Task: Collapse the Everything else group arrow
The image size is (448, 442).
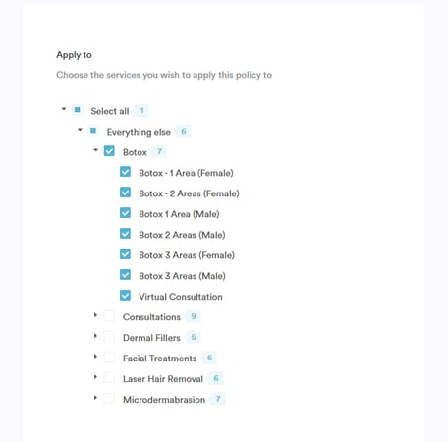Action: (x=80, y=130)
